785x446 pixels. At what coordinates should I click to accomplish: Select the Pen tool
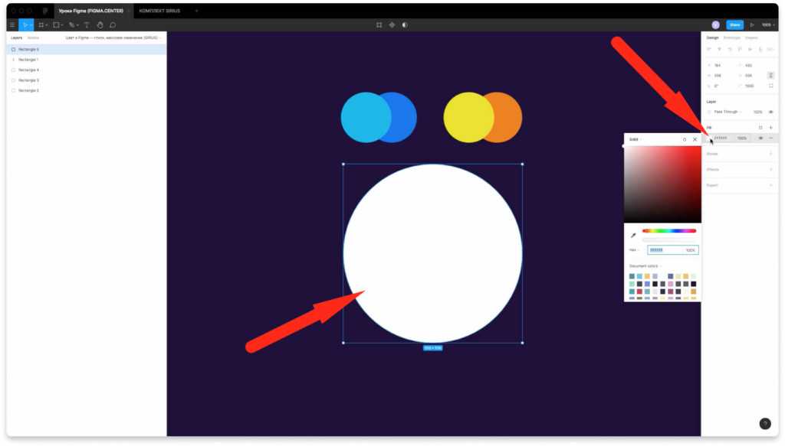coord(71,25)
